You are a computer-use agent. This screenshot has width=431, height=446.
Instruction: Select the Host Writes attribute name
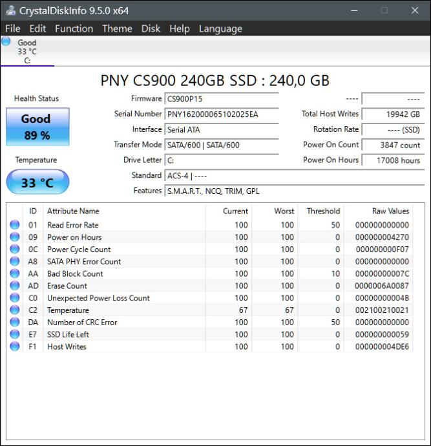(x=67, y=346)
